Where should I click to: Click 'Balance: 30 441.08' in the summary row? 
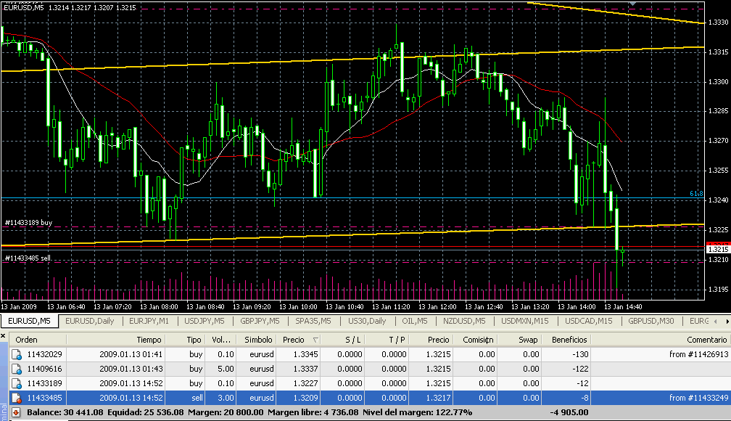[x=65, y=412]
